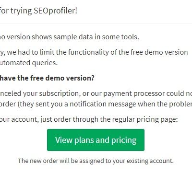Click the word SEOprofiler in the heading
192x174 pixels.
point(55,11)
